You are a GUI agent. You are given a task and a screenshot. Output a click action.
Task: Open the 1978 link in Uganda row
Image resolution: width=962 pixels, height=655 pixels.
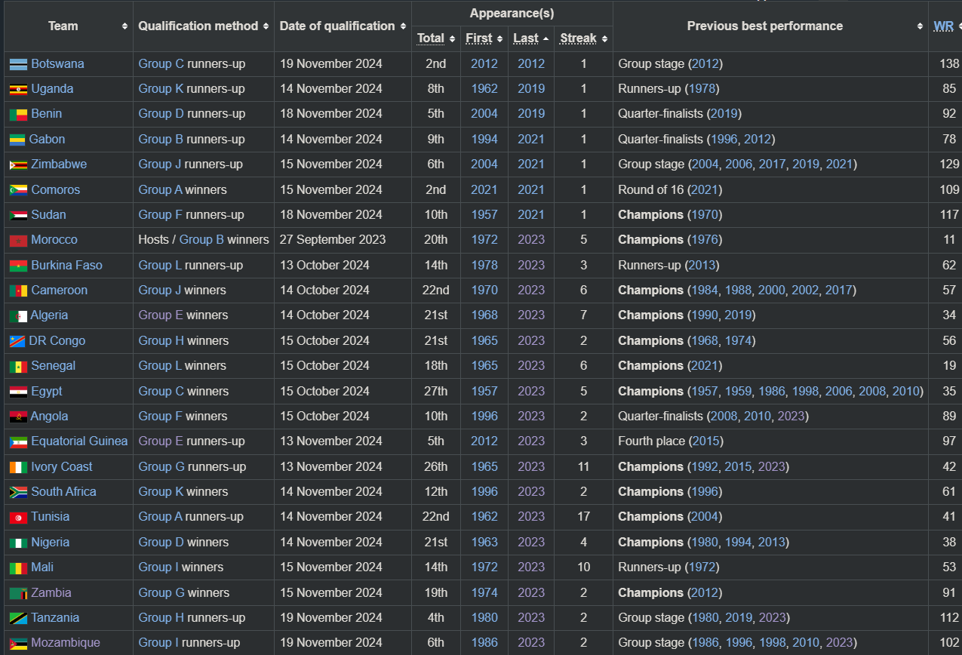point(702,88)
